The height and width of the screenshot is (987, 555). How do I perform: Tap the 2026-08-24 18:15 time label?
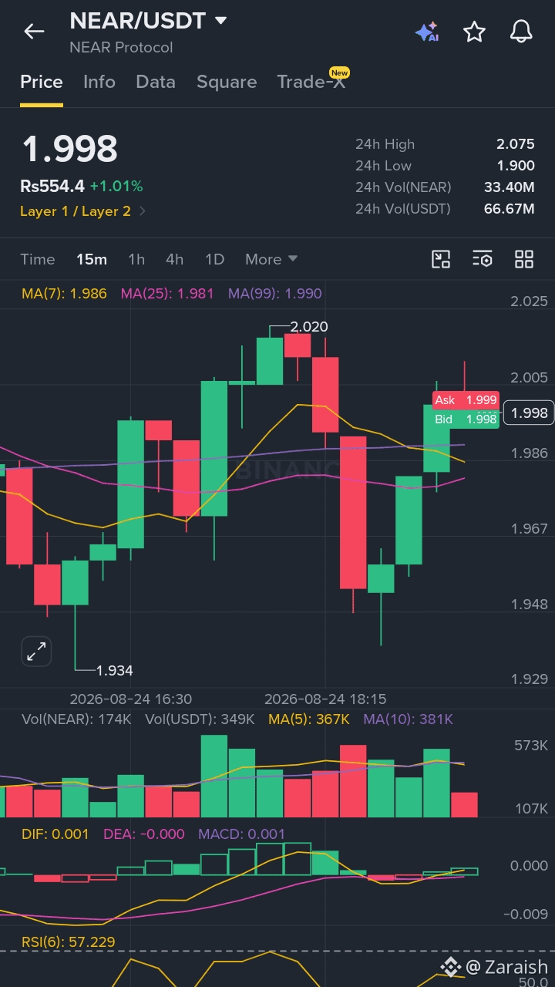[x=325, y=699]
